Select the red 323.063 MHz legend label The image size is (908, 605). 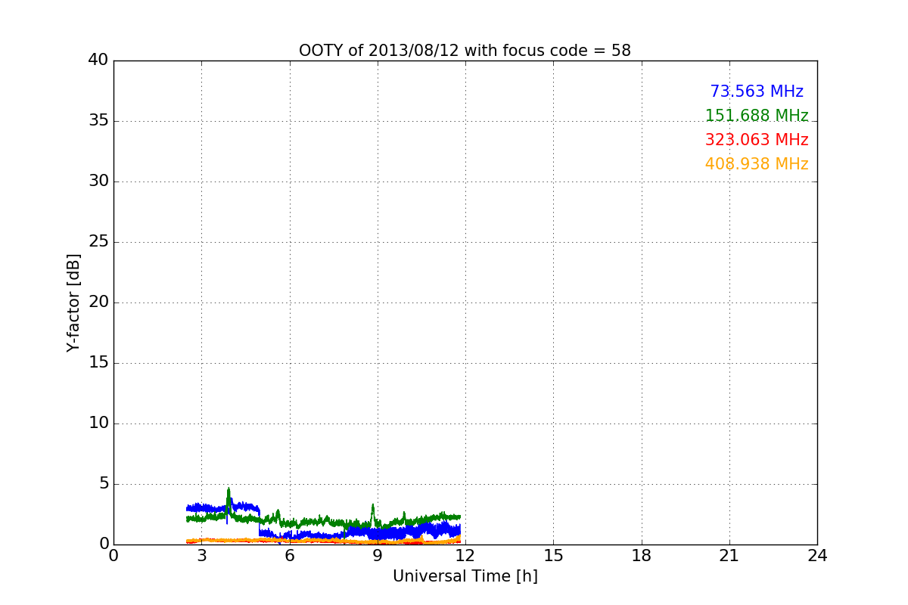pyautogui.click(x=757, y=140)
